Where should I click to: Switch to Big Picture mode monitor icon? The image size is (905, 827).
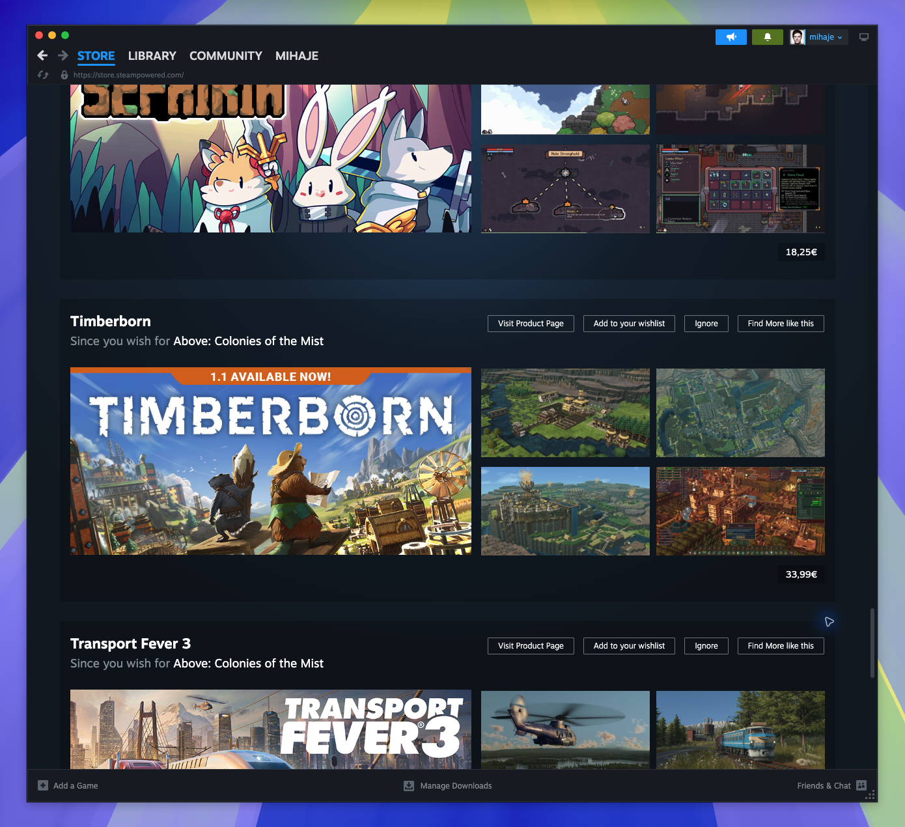(x=864, y=37)
